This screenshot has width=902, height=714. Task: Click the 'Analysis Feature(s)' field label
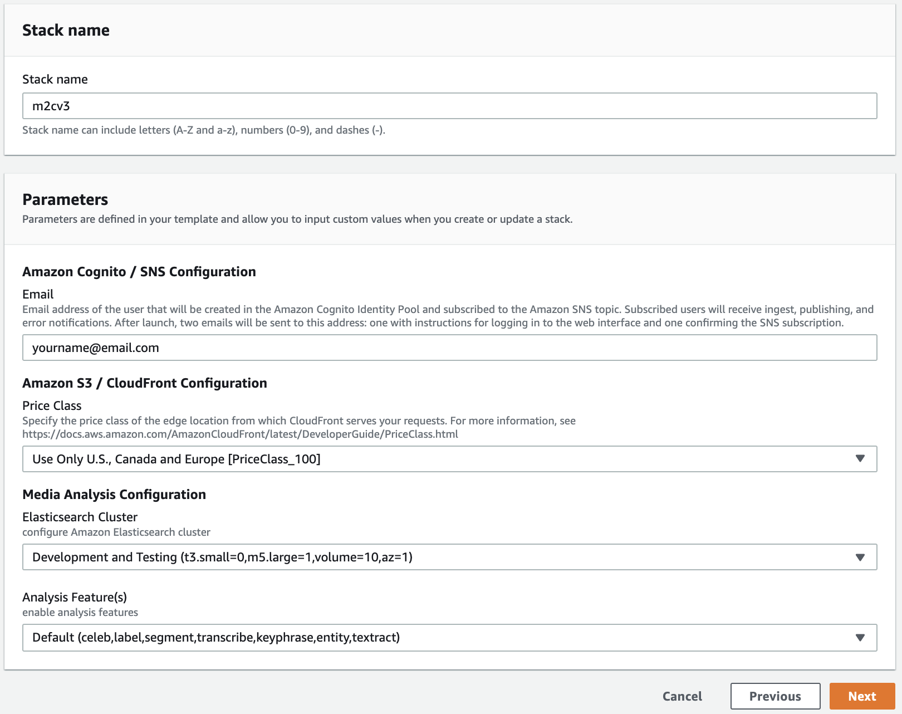coord(75,597)
